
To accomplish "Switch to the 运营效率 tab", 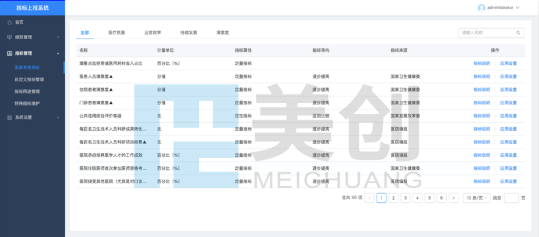I will [x=153, y=32].
